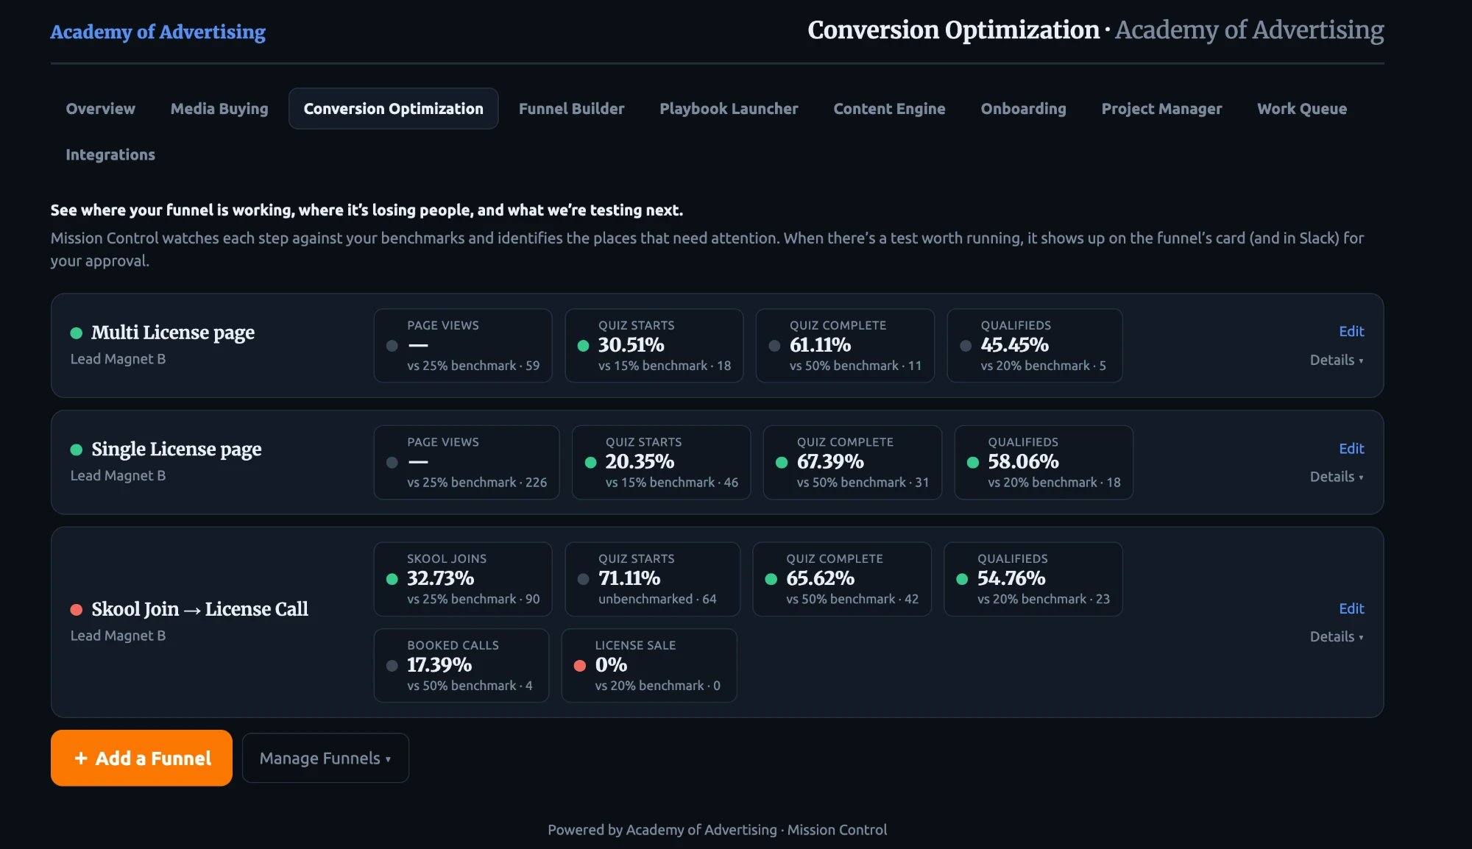Click the red status dot beside Skool Join
Viewport: 1472px width, 849px height.
click(x=76, y=610)
